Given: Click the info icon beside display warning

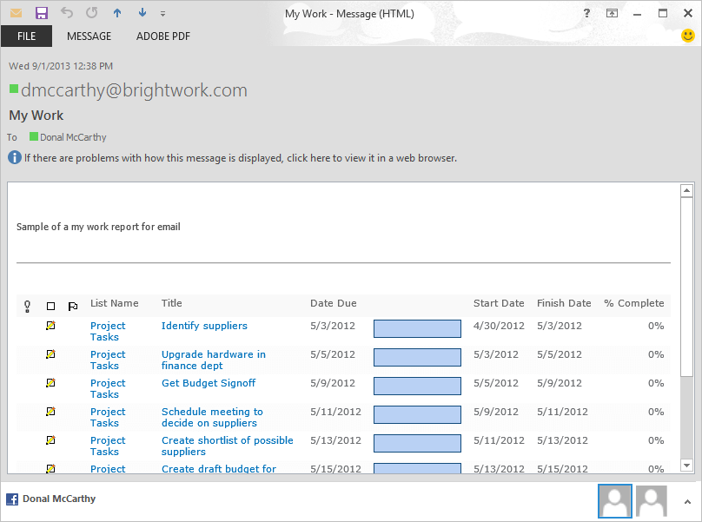Looking at the screenshot, I should tap(15, 157).
